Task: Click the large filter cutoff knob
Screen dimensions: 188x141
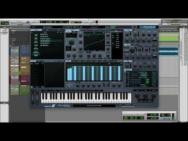Action: 132,49
